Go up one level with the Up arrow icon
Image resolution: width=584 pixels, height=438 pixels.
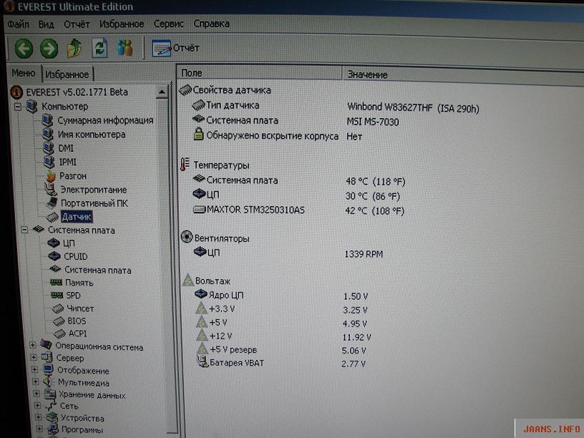[x=74, y=48]
